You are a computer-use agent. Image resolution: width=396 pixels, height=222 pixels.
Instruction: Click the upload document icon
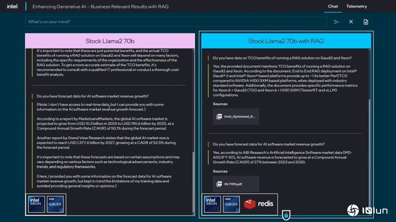pos(366,22)
